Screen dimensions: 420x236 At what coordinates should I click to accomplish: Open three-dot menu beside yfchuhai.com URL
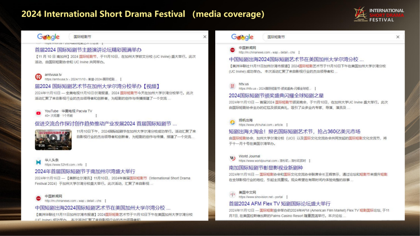tap(288, 125)
